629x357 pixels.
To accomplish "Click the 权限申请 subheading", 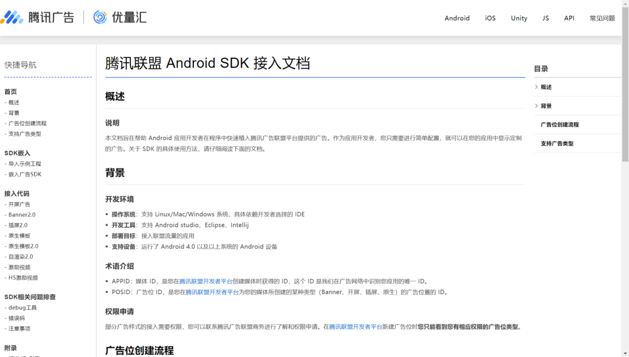I will tap(119, 312).
